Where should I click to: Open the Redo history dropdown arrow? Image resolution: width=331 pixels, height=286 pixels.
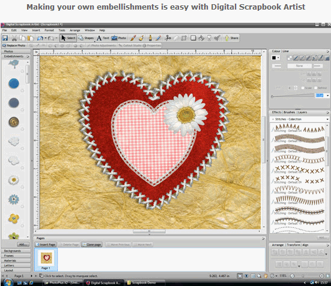point(56,38)
